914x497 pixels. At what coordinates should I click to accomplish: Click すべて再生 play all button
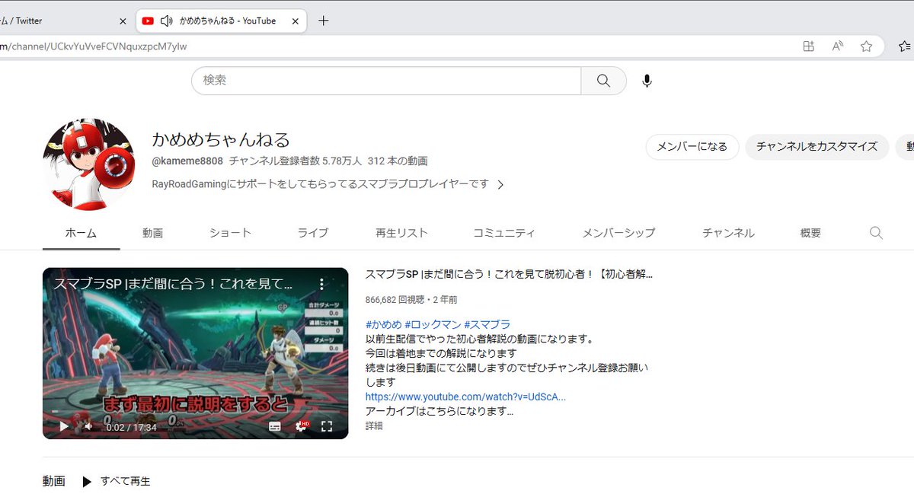click(116, 482)
